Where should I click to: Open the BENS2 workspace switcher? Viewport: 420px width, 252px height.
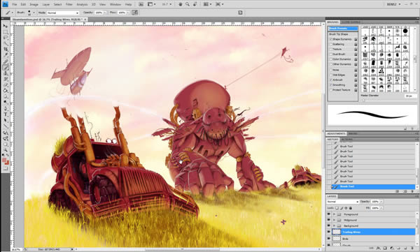click(393, 4)
